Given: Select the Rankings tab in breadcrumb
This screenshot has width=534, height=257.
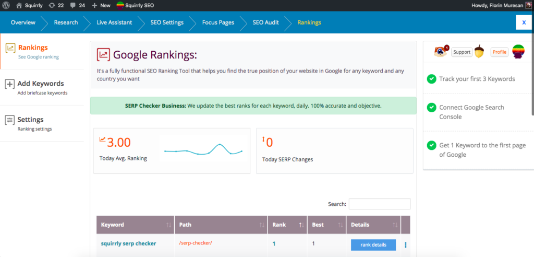Looking at the screenshot, I should click(x=309, y=22).
